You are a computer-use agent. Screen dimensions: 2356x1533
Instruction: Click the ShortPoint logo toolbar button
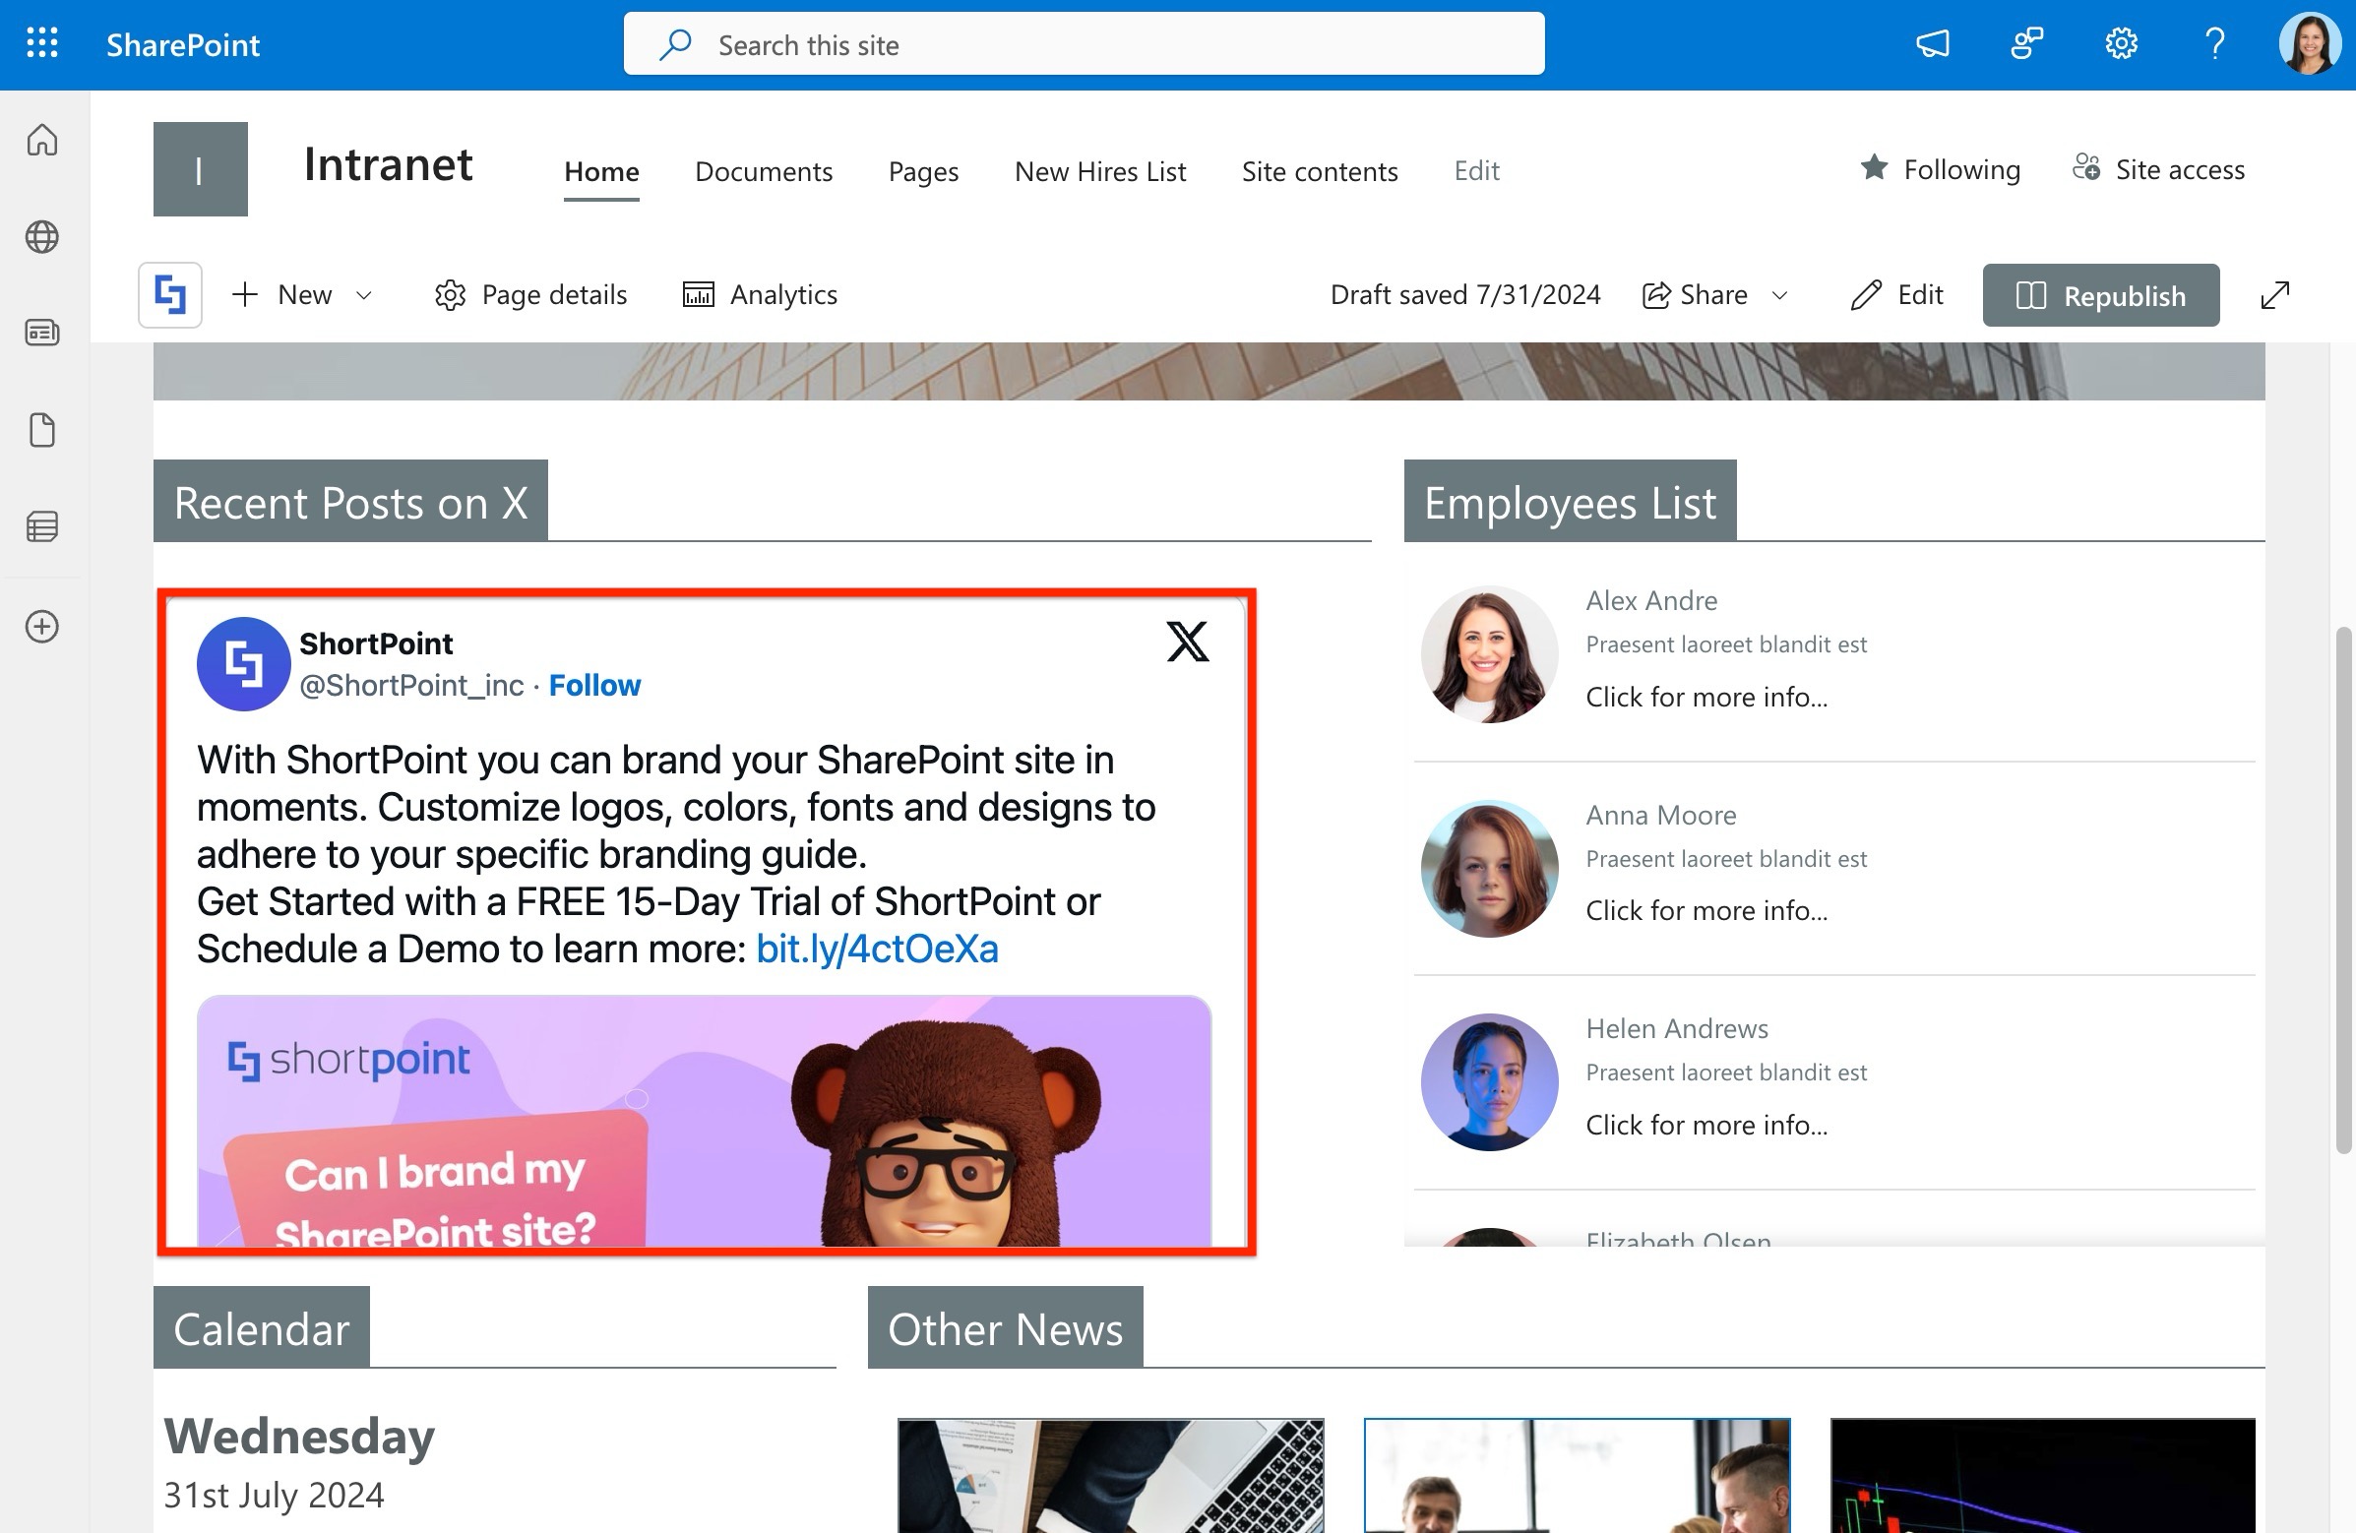pyautogui.click(x=170, y=295)
